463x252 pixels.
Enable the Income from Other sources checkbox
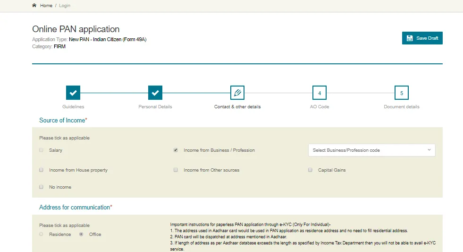(x=176, y=170)
